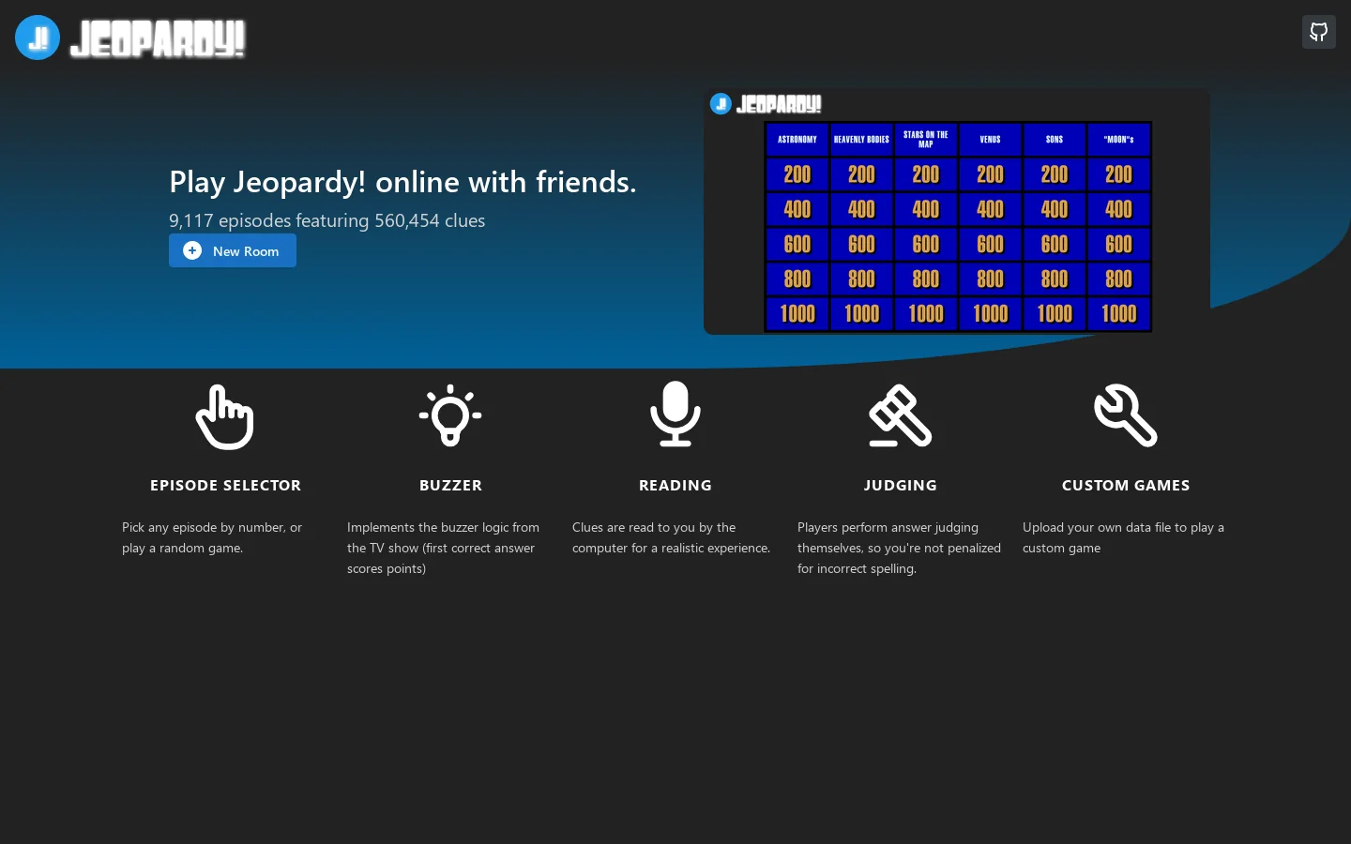Click the wrench Custom Games icon
This screenshot has height=844, width=1351.
[1126, 415]
